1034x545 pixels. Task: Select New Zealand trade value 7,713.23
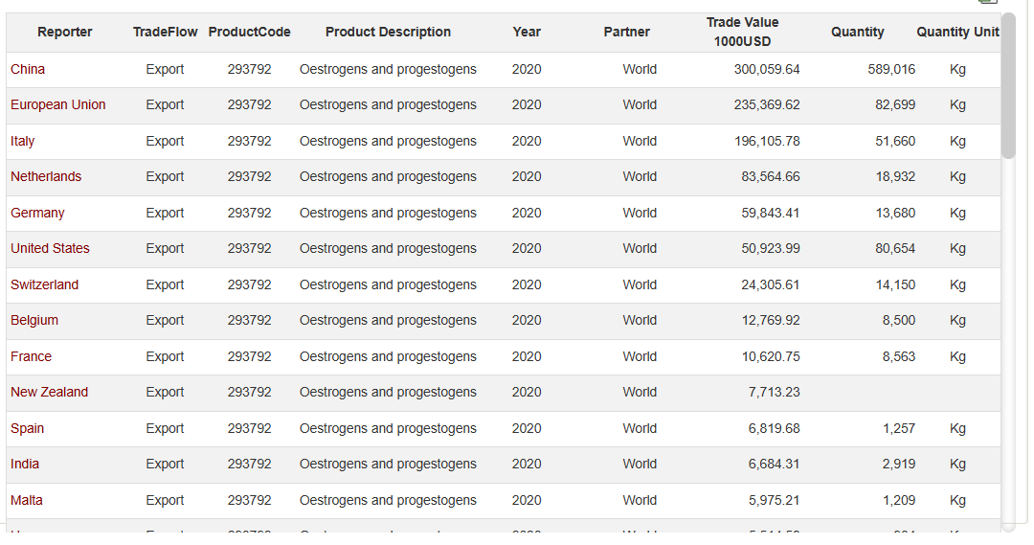[x=774, y=393]
